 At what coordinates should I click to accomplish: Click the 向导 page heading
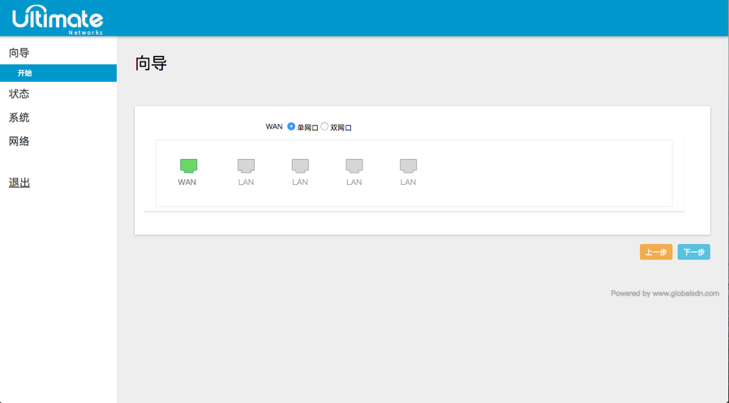[151, 63]
